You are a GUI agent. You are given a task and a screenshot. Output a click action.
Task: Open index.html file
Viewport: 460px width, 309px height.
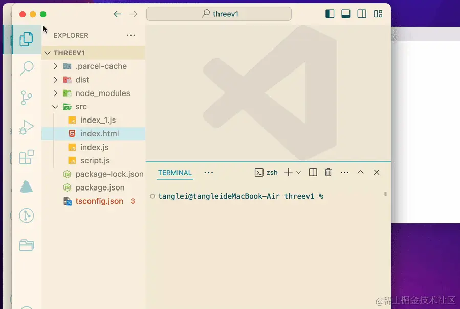(x=93, y=133)
